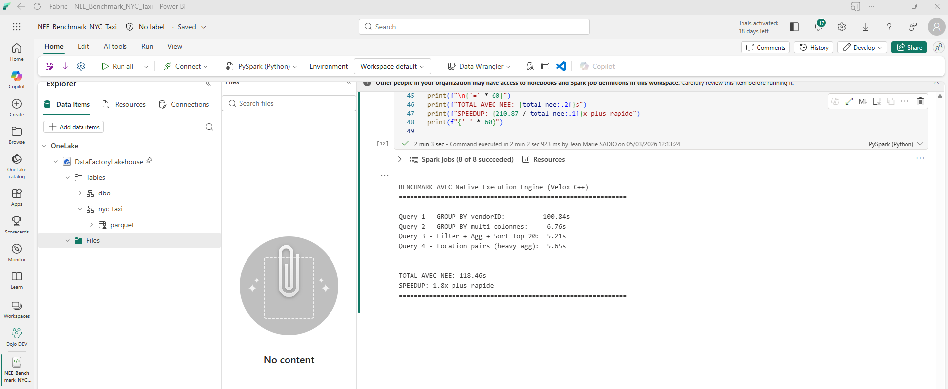948x389 pixels.
Task: Open the Resources tab in Explorer
Action: (124, 104)
